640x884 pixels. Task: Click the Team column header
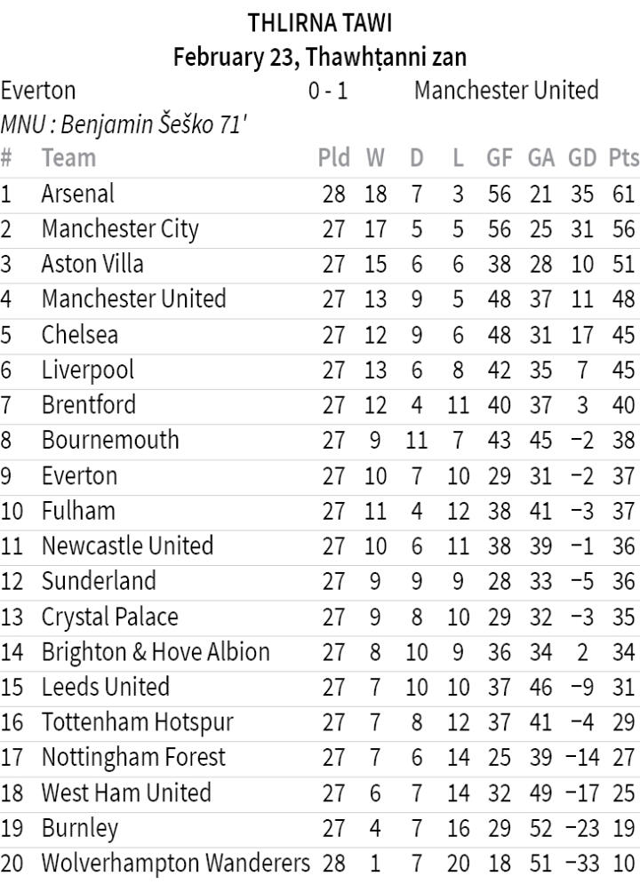tap(68, 158)
